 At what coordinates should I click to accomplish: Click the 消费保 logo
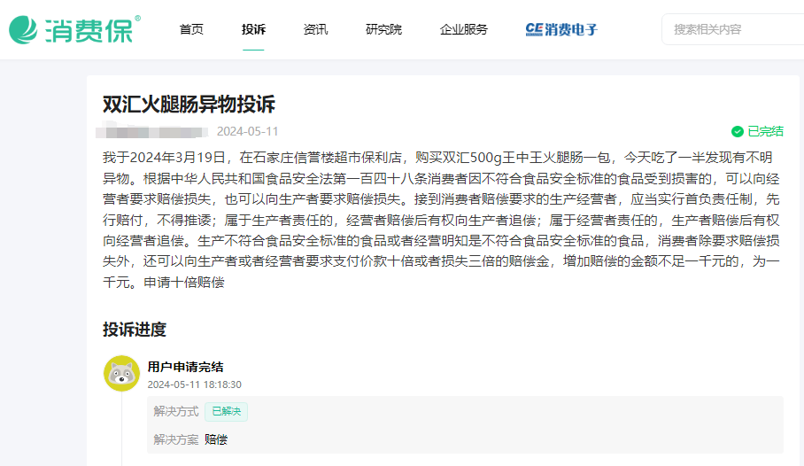pyautogui.click(x=75, y=29)
